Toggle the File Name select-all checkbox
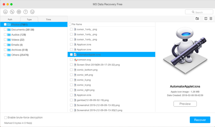Image resolution: width=215 pixels, height=127 pixels. pos(70,24)
